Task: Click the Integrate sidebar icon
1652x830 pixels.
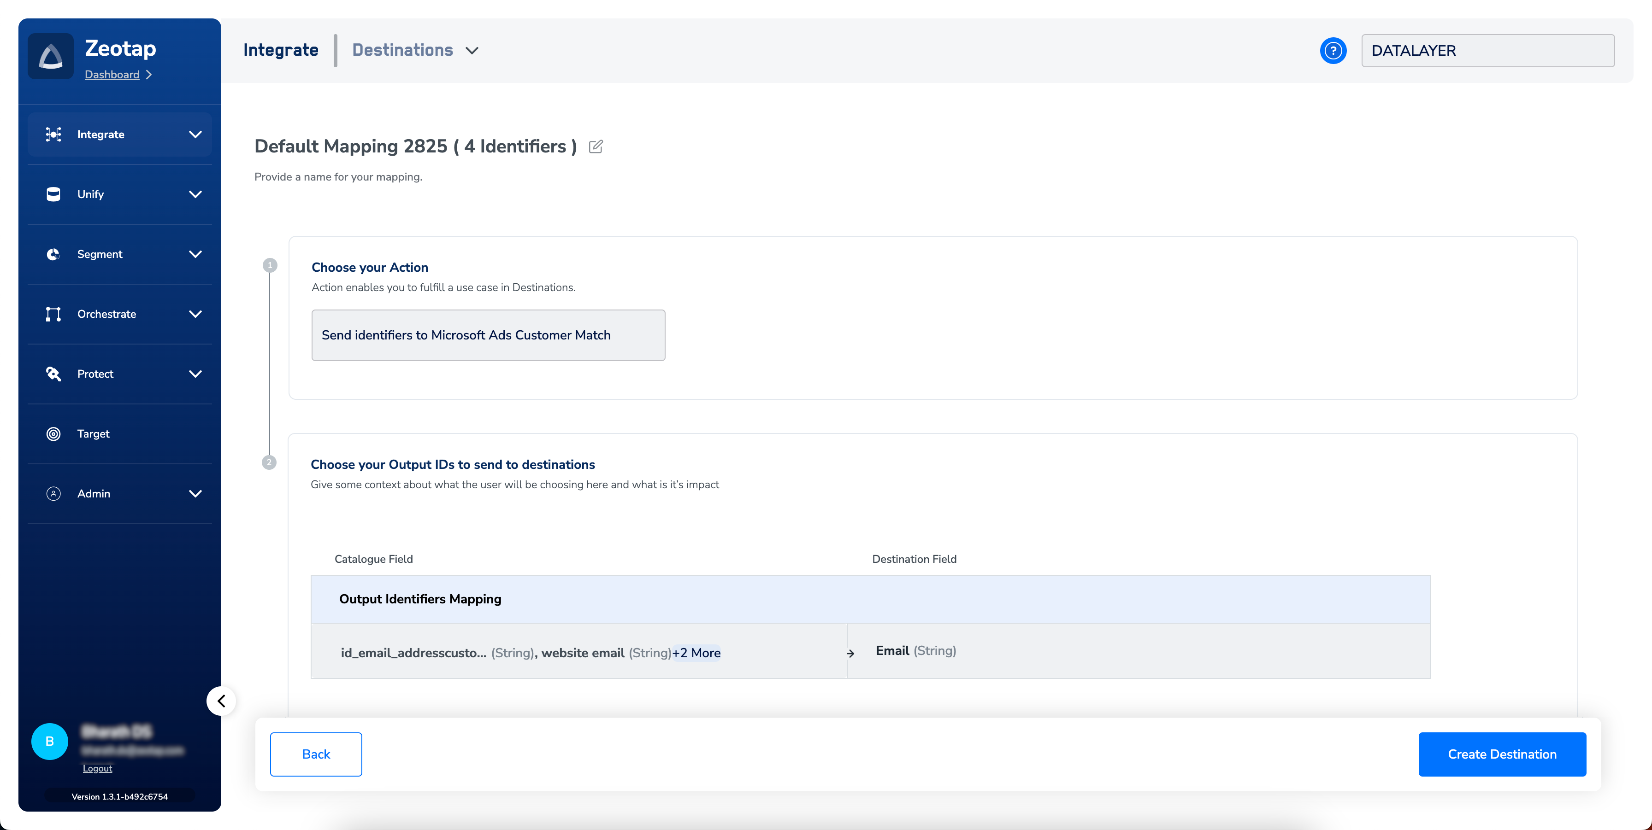Action: click(x=53, y=134)
